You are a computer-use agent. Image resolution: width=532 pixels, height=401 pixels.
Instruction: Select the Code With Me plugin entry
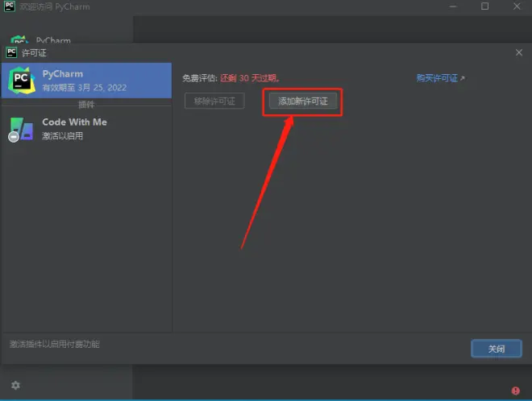[86, 129]
